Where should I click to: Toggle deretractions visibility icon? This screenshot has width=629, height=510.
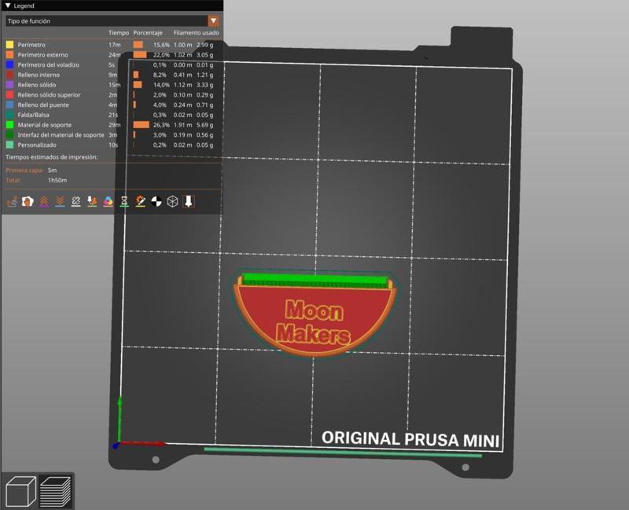pos(60,201)
